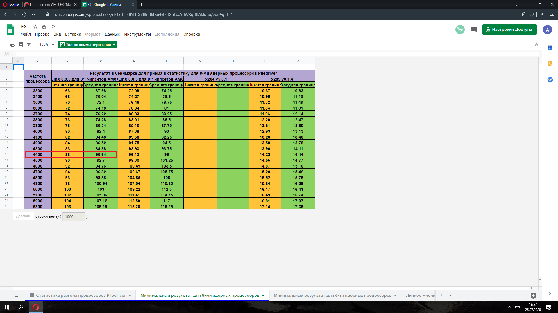The width and height of the screenshot is (558, 313).
Task: Open the Данные menu
Action: click(112, 34)
